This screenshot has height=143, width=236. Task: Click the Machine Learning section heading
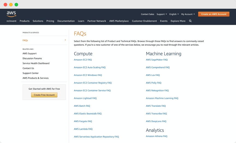[x=164, y=54]
